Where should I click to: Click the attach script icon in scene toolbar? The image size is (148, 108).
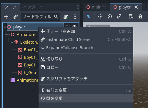point(66,17)
